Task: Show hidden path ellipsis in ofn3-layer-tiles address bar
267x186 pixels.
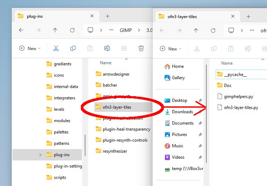Action: pos(252,30)
